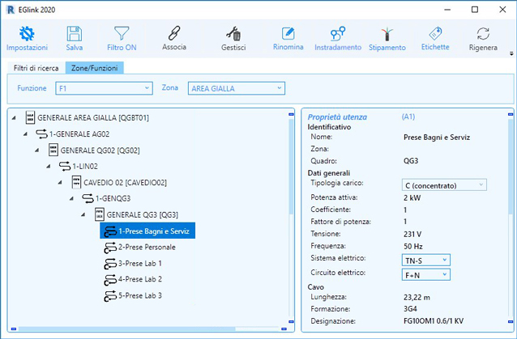Collapse the 1-GENERALE AG02 tree node
The height and width of the screenshot is (339, 517).
[x=25, y=134]
